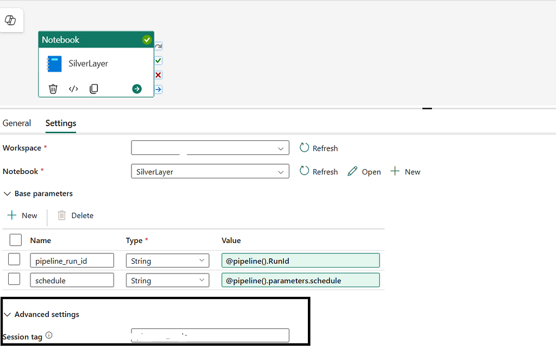Switch to the Settings tab

pos(61,123)
